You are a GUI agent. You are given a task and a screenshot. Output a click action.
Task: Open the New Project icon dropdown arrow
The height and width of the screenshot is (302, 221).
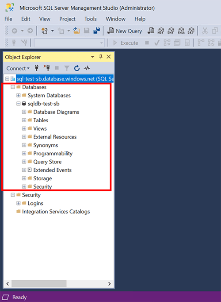(52, 31)
